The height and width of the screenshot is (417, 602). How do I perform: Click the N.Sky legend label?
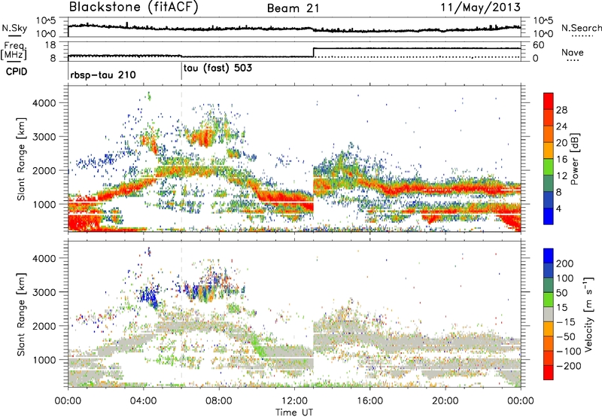tap(14, 28)
